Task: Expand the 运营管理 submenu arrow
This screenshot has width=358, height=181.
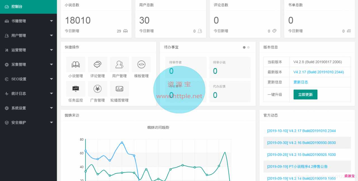Action: tap(51, 50)
